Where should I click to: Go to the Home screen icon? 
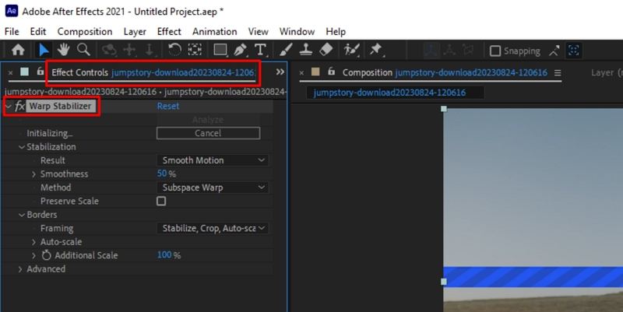(x=18, y=50)
